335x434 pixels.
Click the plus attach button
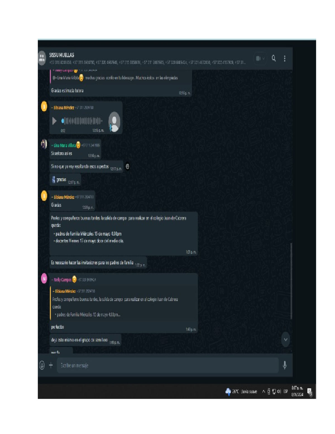coord(51,365)
